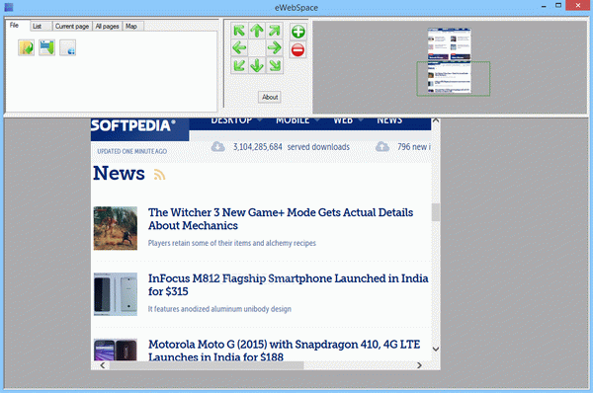Click the open file icon with green arrow
Viewport: 593px width, 393px height.
26,47
